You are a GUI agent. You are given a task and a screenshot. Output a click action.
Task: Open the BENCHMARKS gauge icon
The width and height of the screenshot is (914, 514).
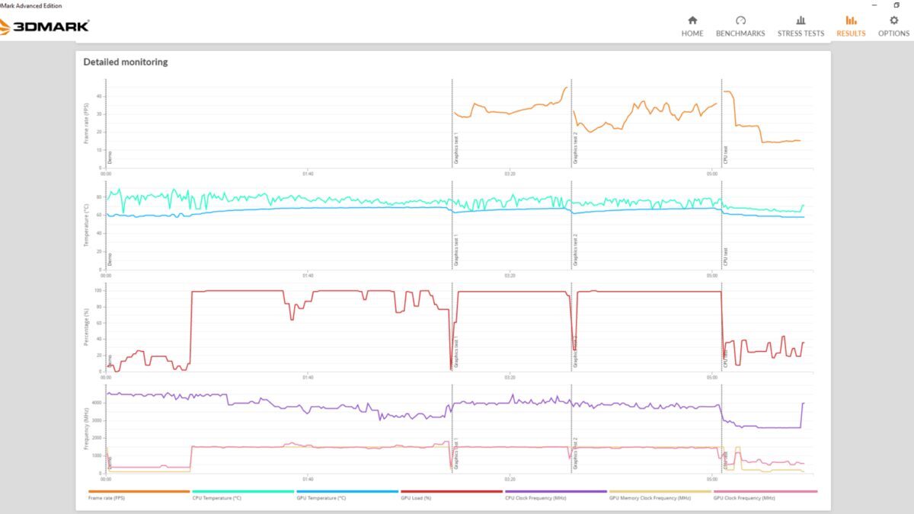740,21
